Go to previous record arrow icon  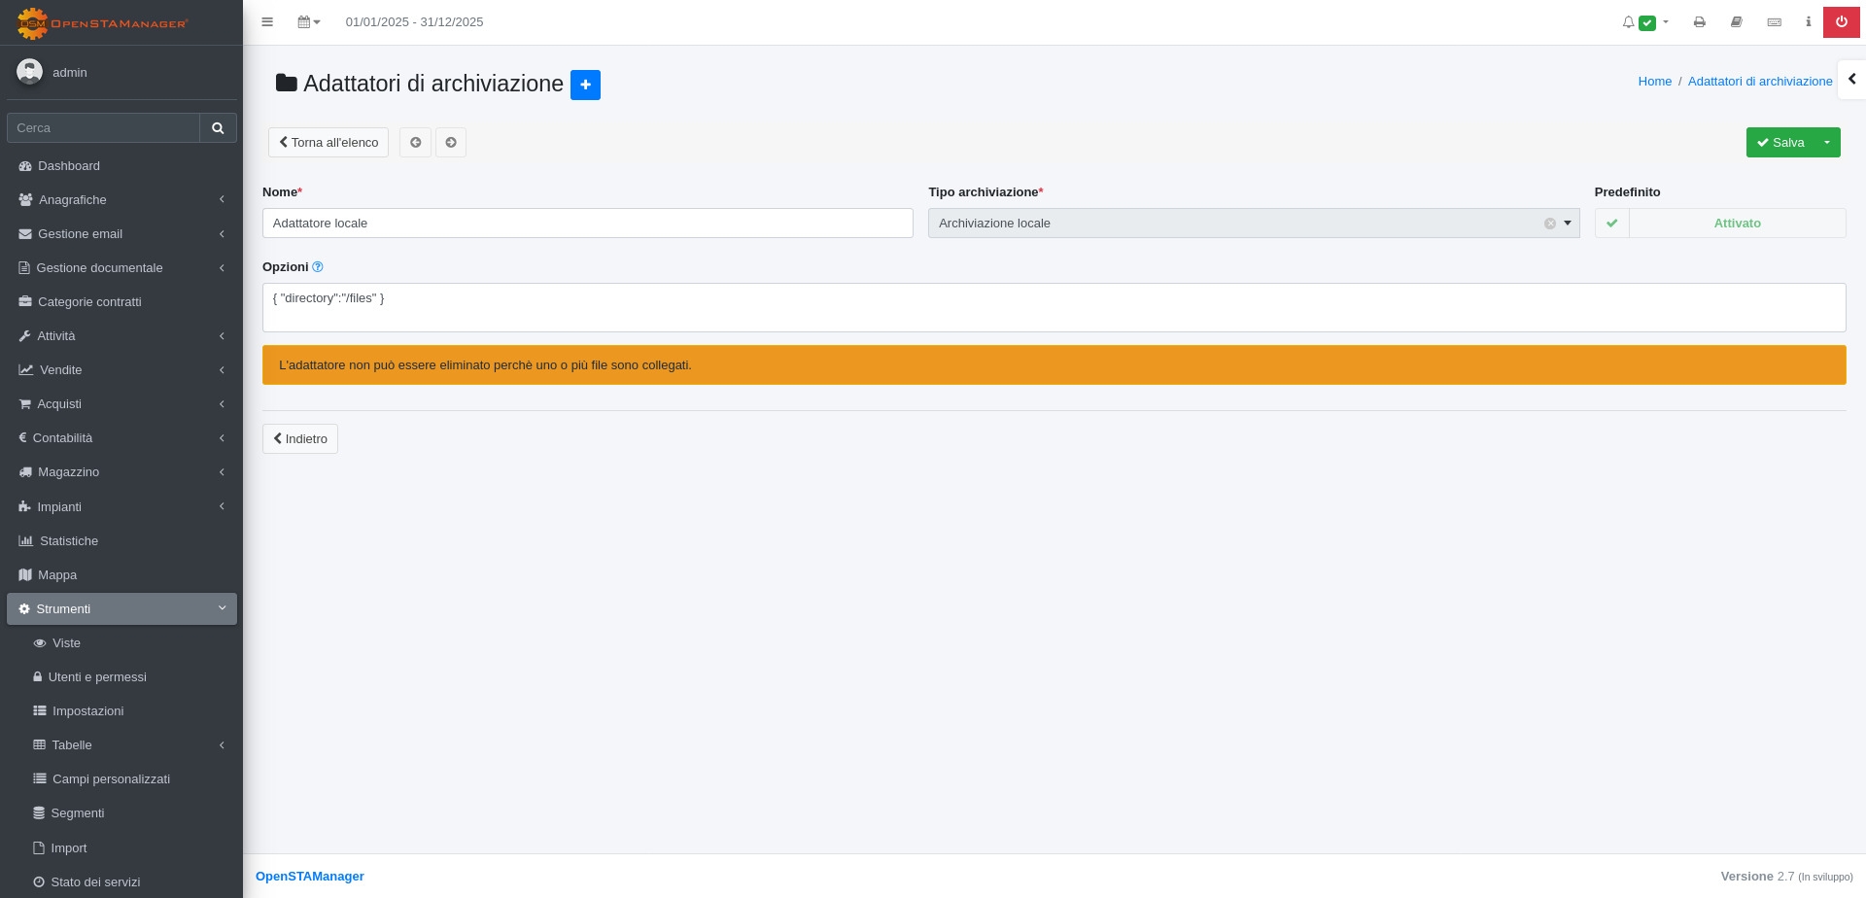415,142
